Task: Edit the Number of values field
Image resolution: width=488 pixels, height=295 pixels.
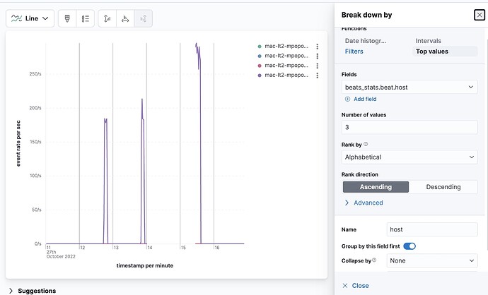Action: click(x=409, y=127)
